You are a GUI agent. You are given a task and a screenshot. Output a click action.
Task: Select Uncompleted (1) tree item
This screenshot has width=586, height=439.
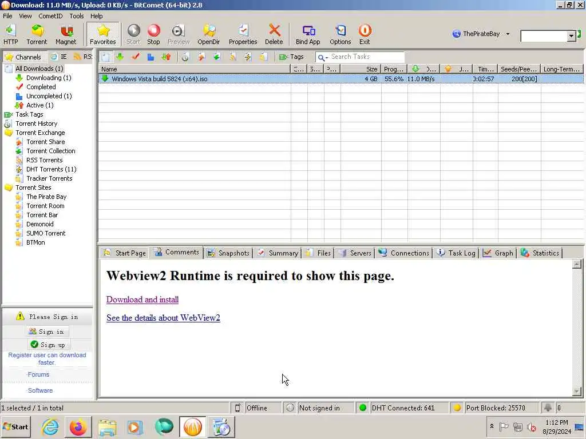tap(49, 96)
